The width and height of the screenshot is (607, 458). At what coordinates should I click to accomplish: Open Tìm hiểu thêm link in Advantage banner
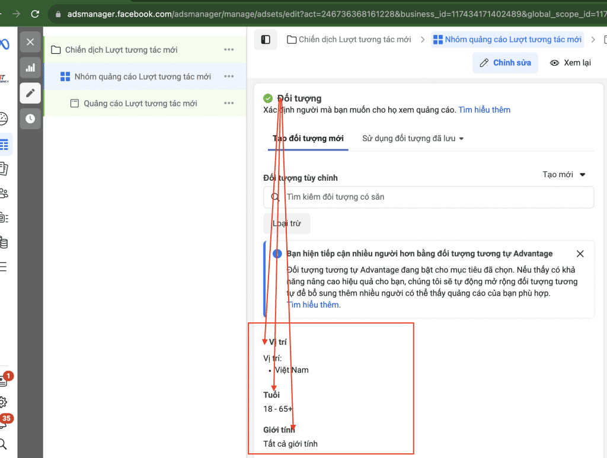314,305
